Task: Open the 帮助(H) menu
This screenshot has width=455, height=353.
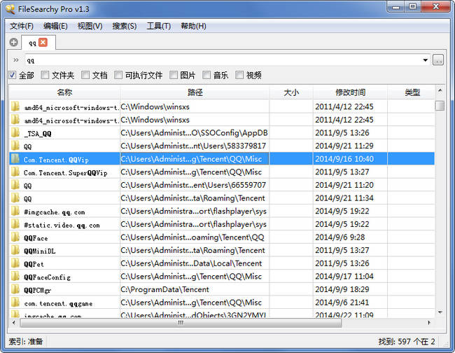Action: [x=193, y=26]
